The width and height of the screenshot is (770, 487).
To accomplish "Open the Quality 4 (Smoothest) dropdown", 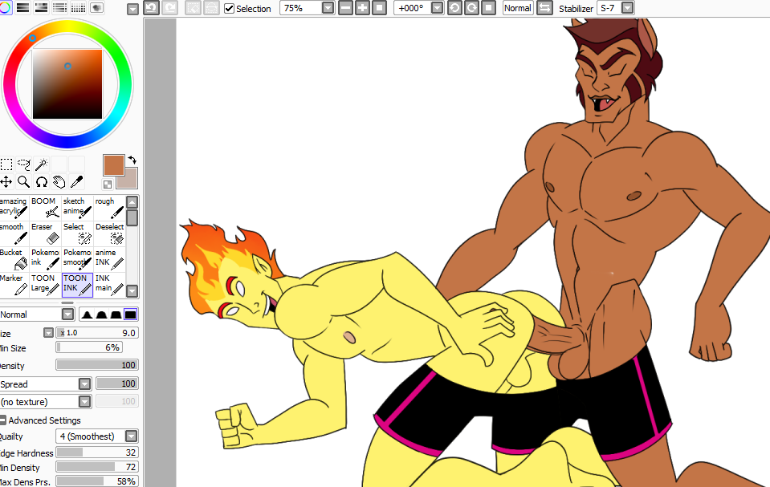I will point(131,436).
